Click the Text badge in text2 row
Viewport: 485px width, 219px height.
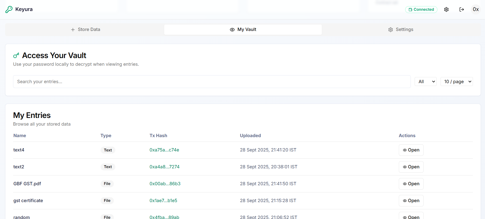click(108, 167)
